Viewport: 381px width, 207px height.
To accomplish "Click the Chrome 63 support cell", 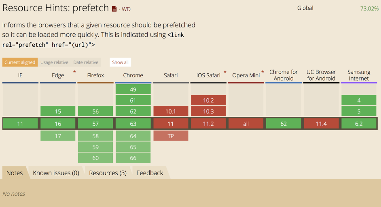I will point(133,124).
